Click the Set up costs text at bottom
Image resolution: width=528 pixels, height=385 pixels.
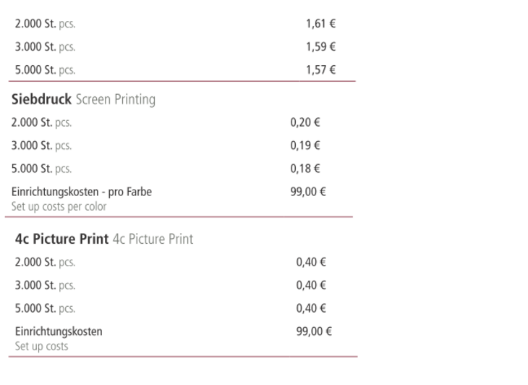(41, 346)
